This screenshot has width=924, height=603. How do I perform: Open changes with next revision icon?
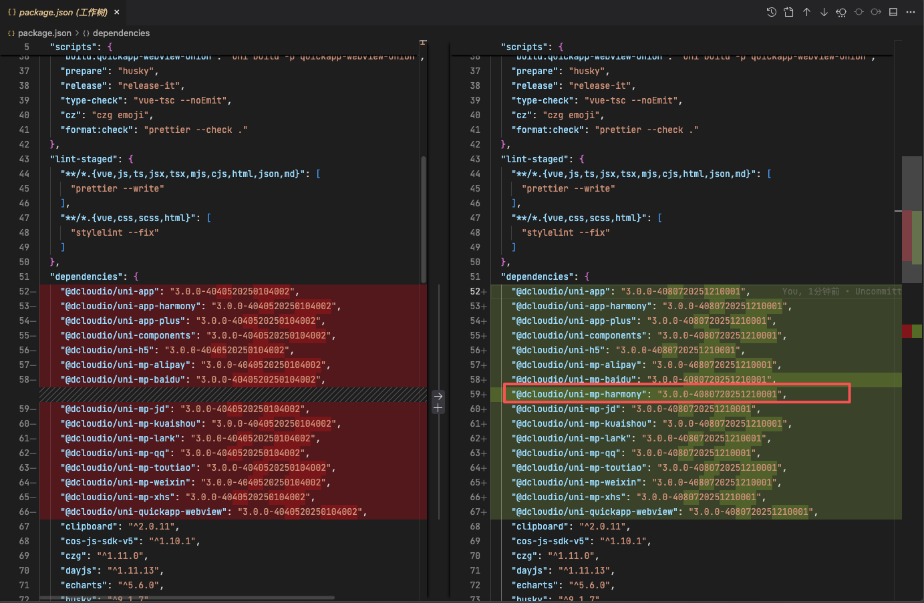click(876, 12)
